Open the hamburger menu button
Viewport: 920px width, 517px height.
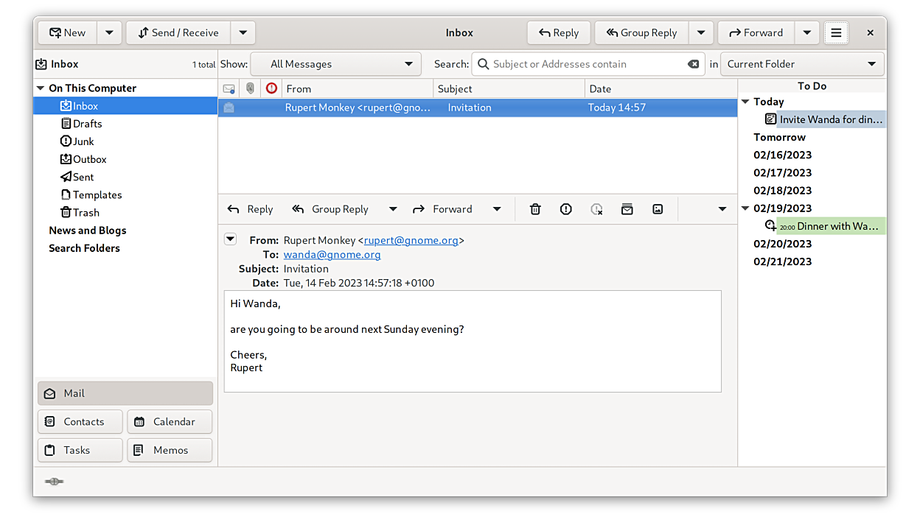tap(836, 33)
